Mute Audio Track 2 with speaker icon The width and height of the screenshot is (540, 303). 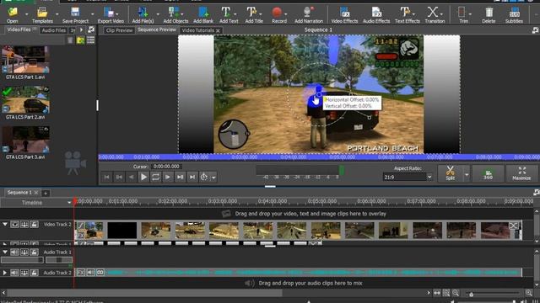coord(14,273)
